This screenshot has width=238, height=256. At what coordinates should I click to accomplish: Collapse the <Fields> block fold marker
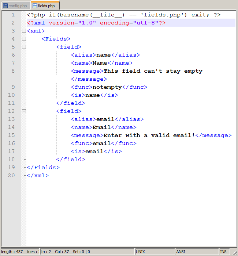[24, 39]
